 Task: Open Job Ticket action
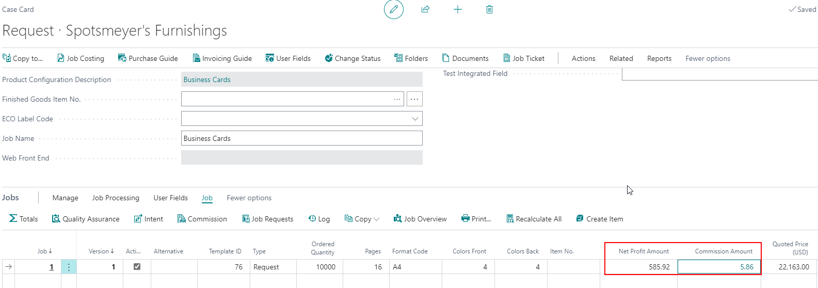[x=524, y=58]
